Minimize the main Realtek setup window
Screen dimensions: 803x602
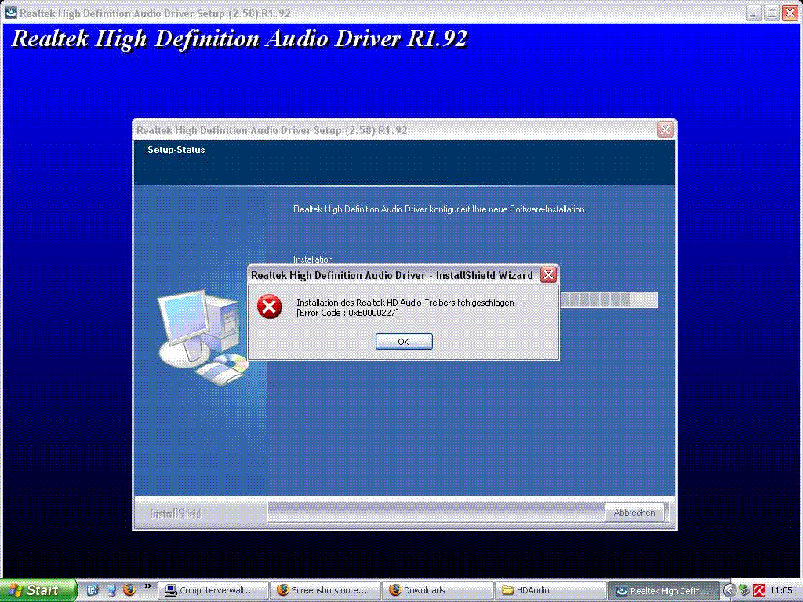point(753,13)
